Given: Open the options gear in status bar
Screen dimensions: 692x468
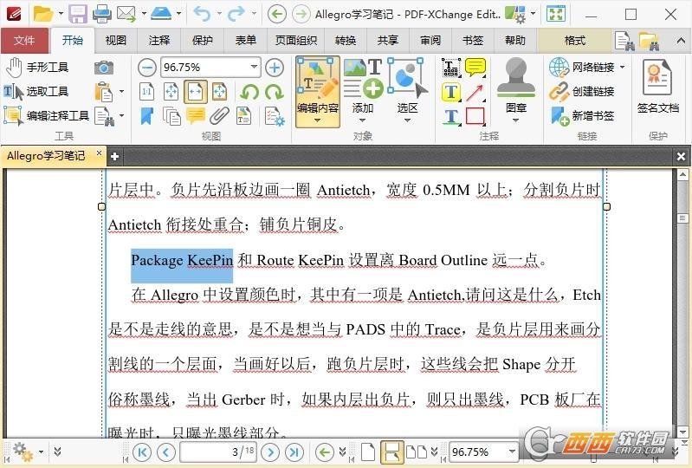Looking at the screenshot, I should coord(23,452).
